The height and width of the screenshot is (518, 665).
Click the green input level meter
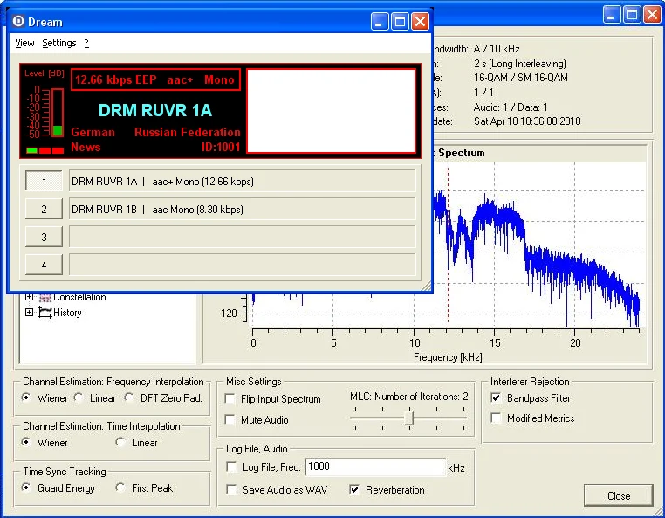(58, 113)
